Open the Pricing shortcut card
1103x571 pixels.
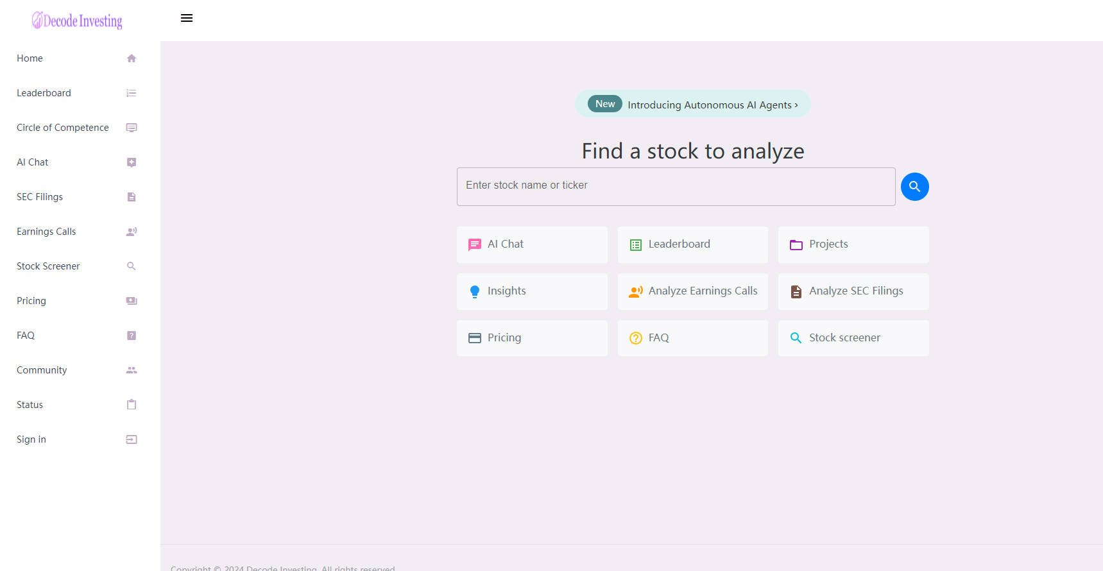532,338
